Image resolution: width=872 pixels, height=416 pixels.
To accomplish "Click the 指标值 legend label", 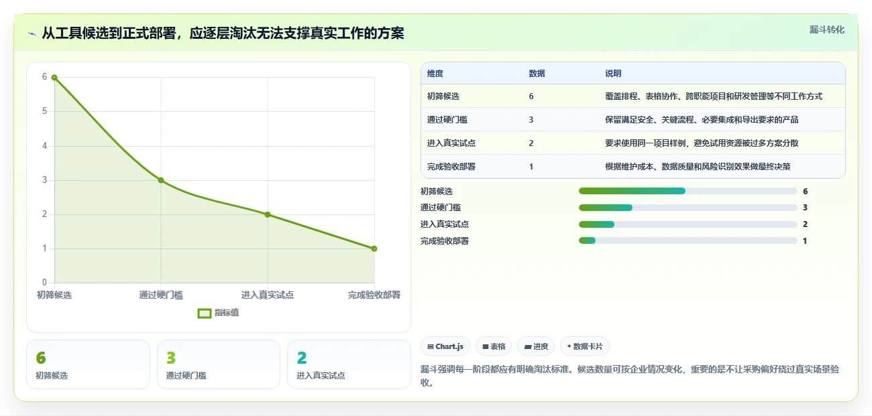I will coord(227,313).
